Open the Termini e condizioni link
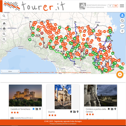The height and width of the screenshot is (126, 126). [70, 124]
